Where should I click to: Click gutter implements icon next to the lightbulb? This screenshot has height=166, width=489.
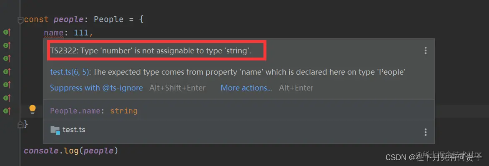pos(7,111)
